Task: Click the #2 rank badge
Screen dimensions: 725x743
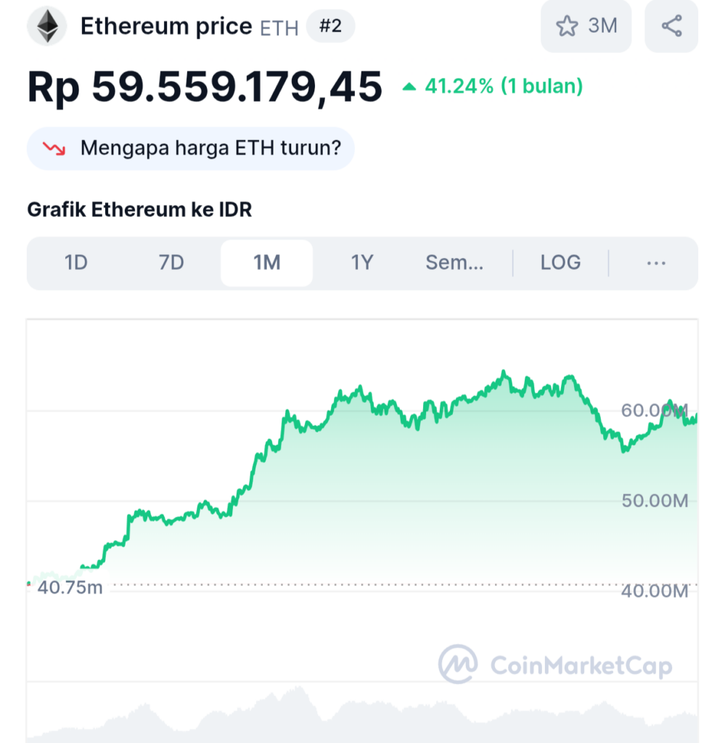Action: [330, 26]
